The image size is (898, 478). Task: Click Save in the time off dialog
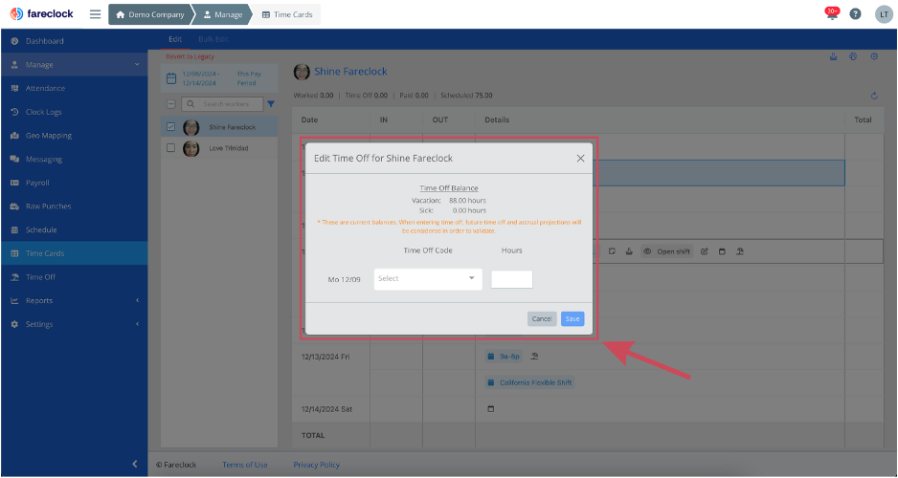point(572,319)
